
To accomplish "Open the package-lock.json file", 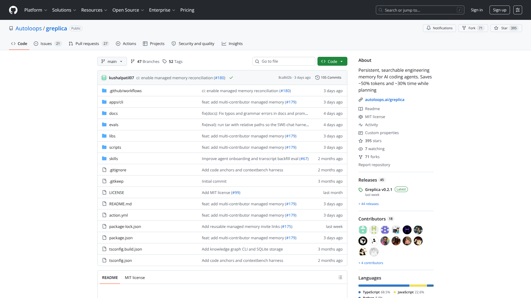I will click(x=125, y=227).
